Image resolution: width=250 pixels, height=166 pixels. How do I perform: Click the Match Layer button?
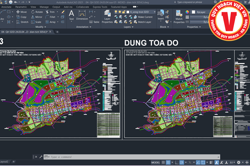click(x=143, y=22)
